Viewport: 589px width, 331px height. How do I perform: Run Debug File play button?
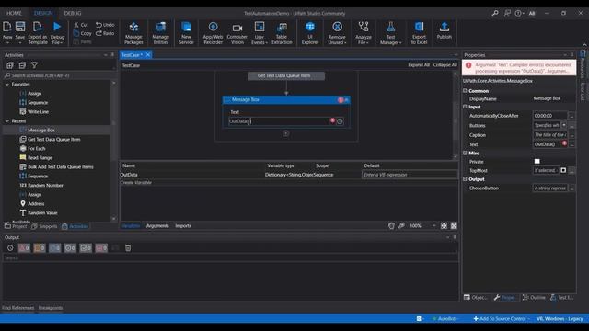[x=57, y=27]
